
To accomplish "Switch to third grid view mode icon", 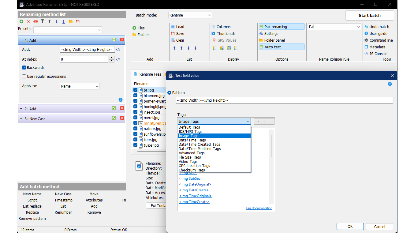I will (229, 48).
